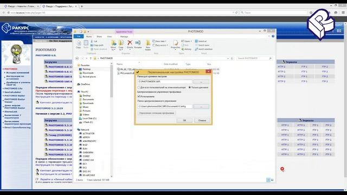Click the Explorer up-one-level arrow
The height and width of the screenshot is (195, 347).
click(x=91, y=58)
